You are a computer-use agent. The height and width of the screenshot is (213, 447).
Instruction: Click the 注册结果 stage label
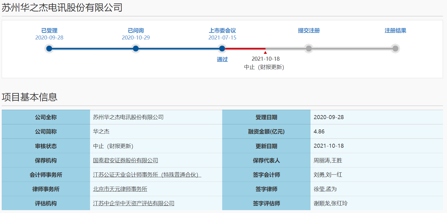pos(395,31)
